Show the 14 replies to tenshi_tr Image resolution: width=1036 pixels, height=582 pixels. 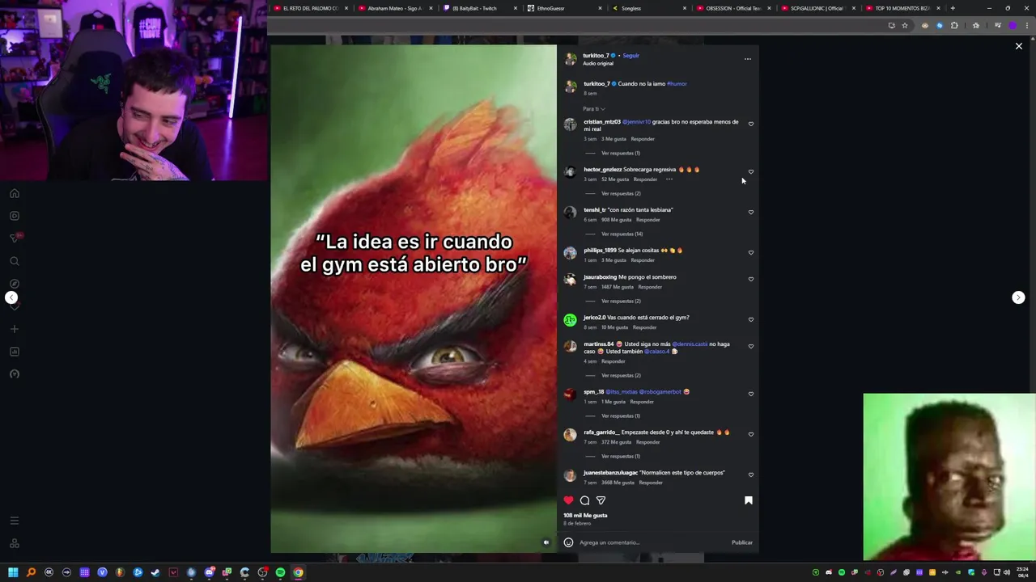pyautogui.click(x=622, y=234)
